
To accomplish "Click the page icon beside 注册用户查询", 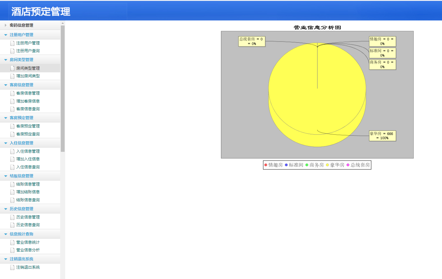I will pyautogui.click(x=12, y=51).
